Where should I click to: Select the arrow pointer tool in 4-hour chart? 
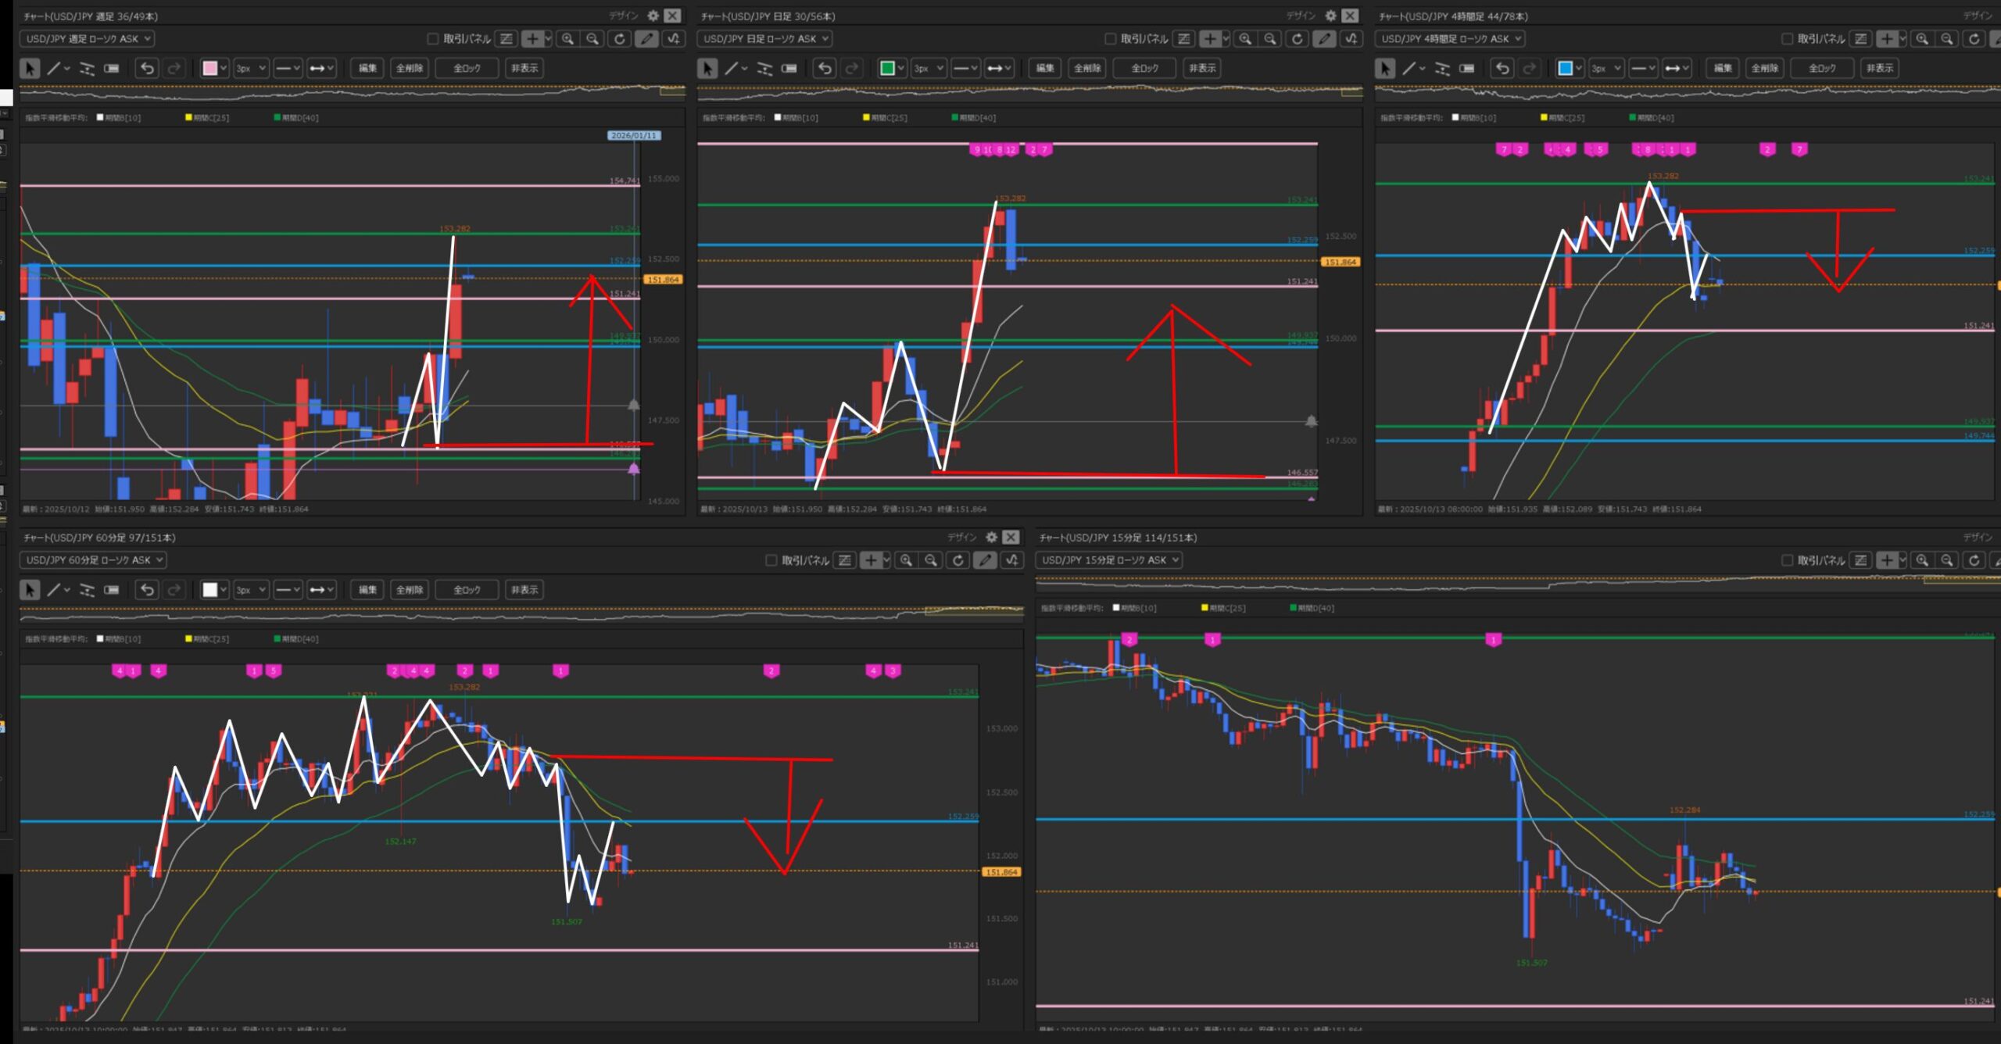tap(1384, 68)
